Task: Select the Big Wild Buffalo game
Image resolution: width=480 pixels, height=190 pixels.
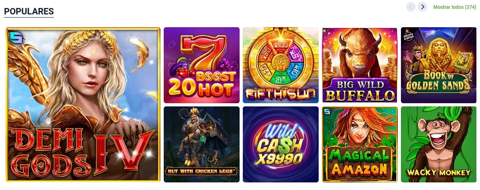Action: tap(360, 65)
